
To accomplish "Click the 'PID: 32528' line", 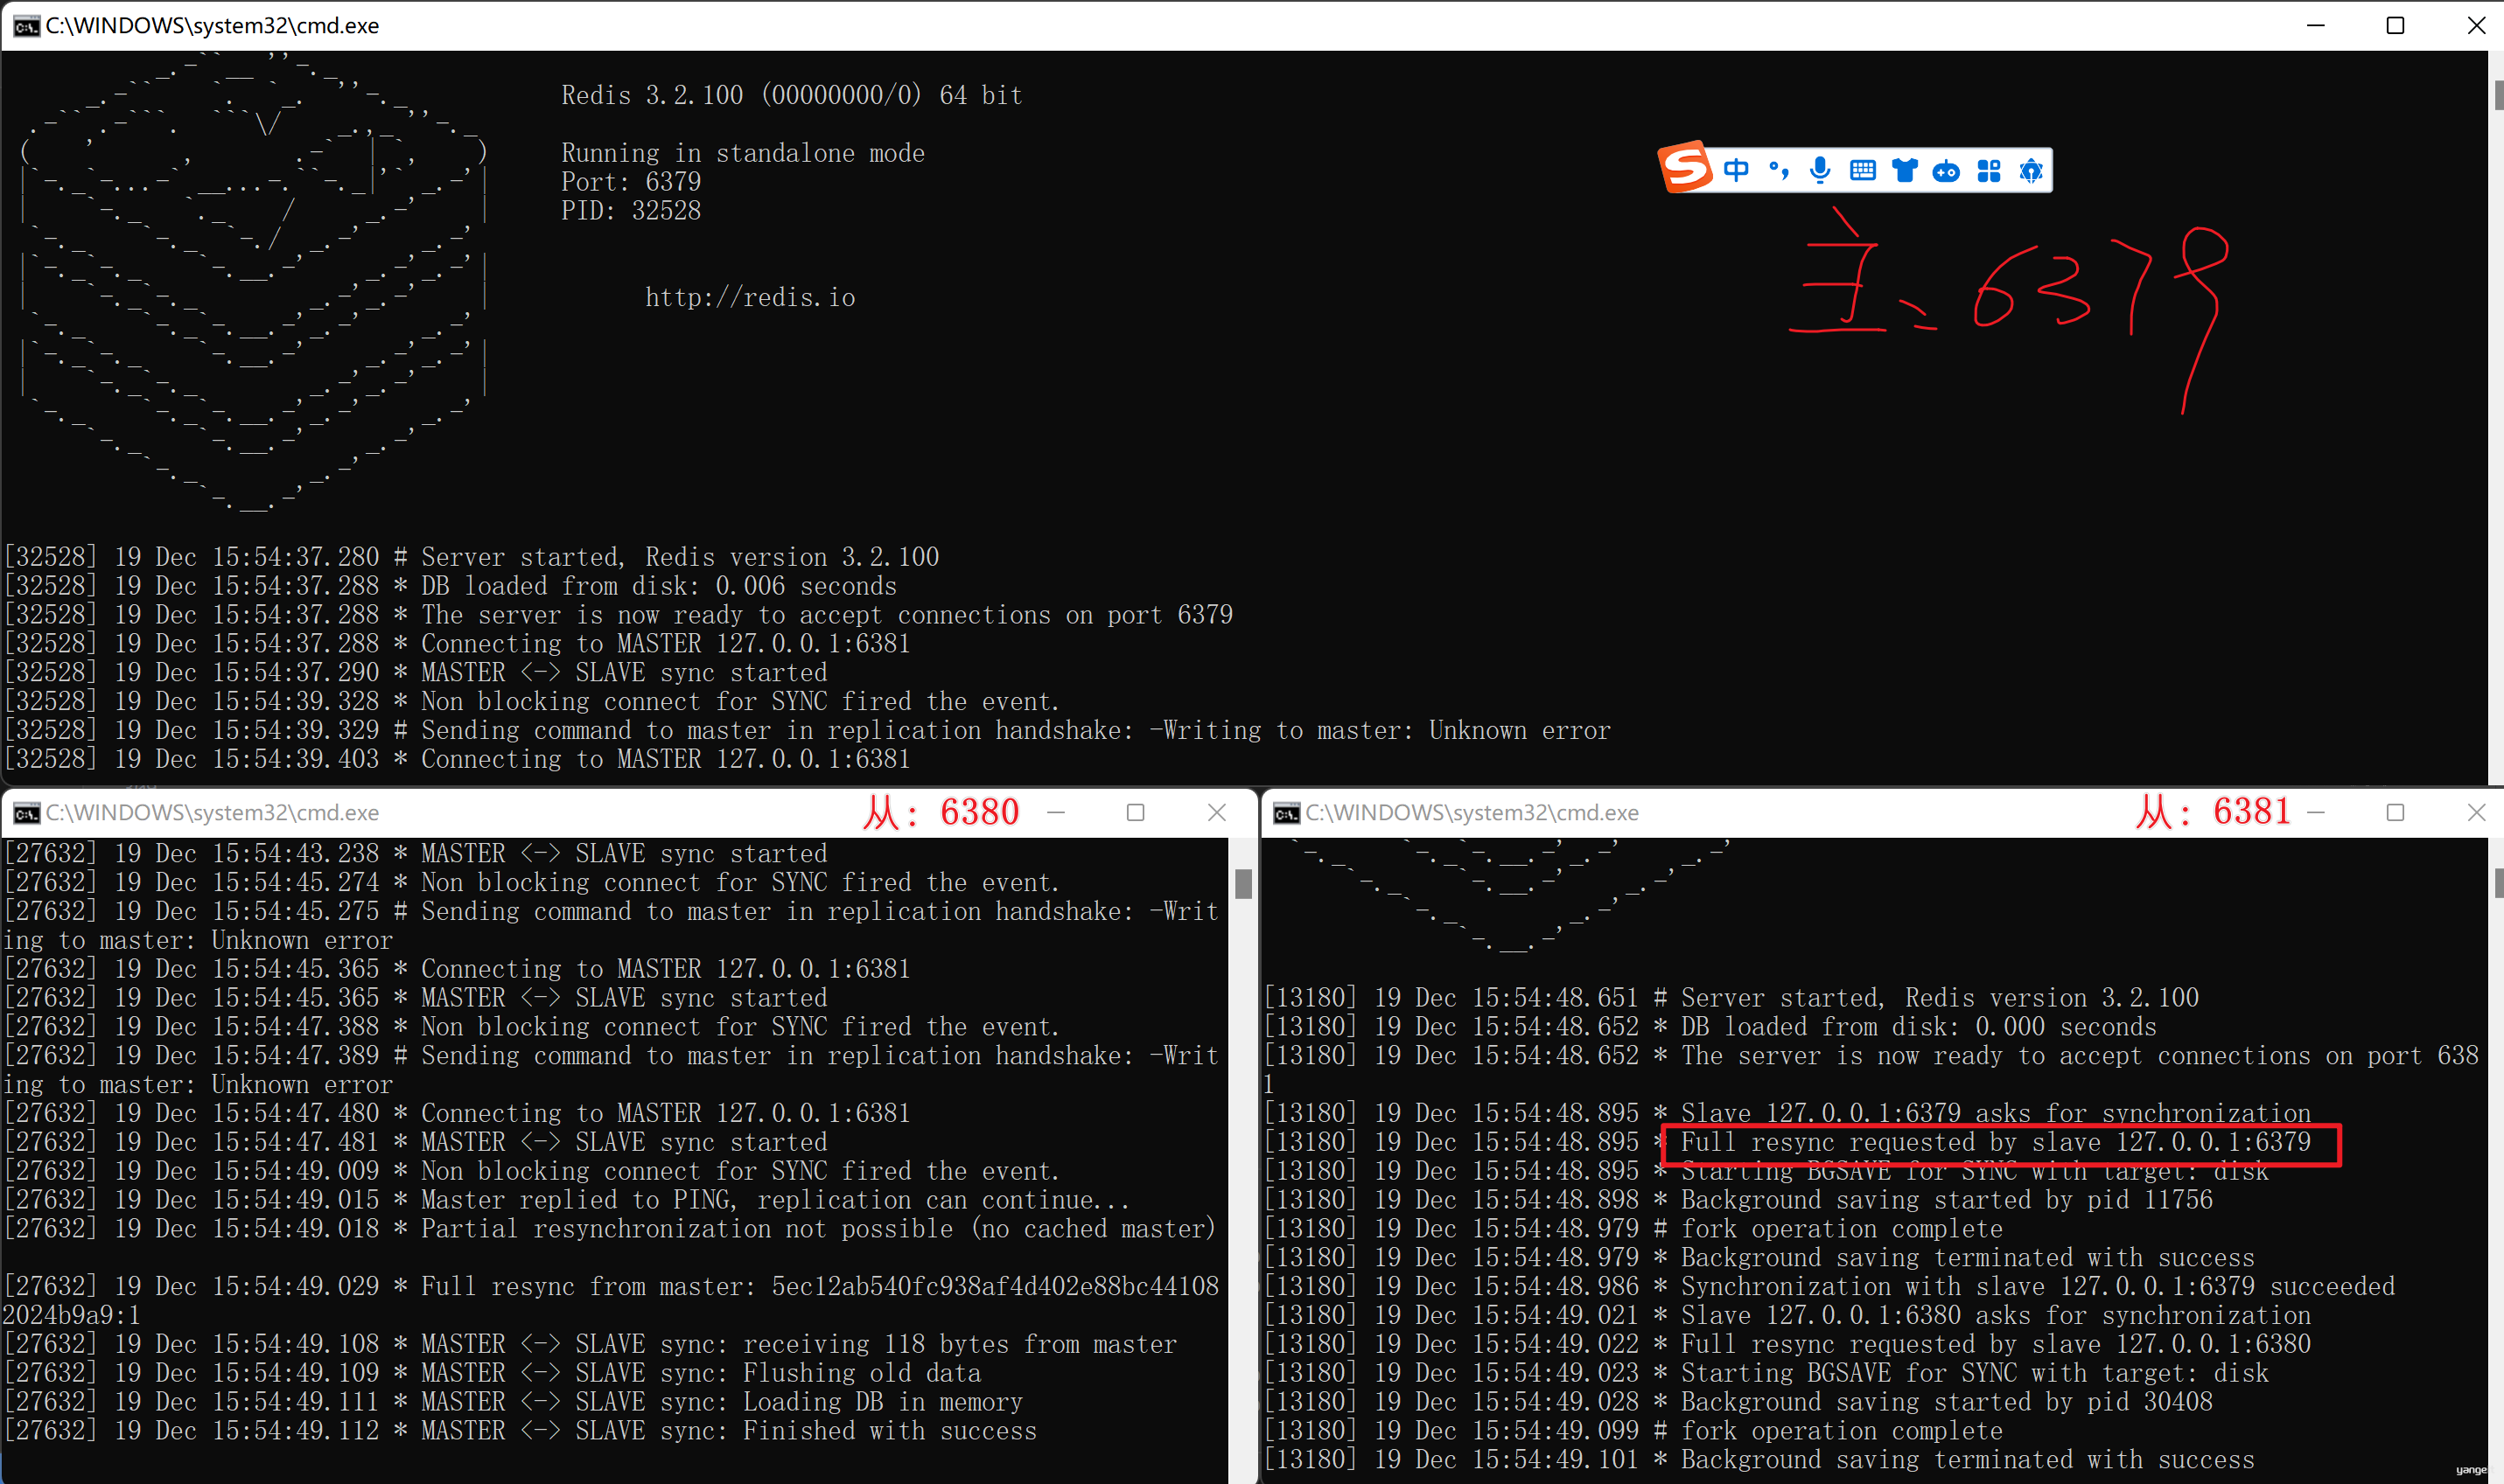I will click(x=630, y=211).
